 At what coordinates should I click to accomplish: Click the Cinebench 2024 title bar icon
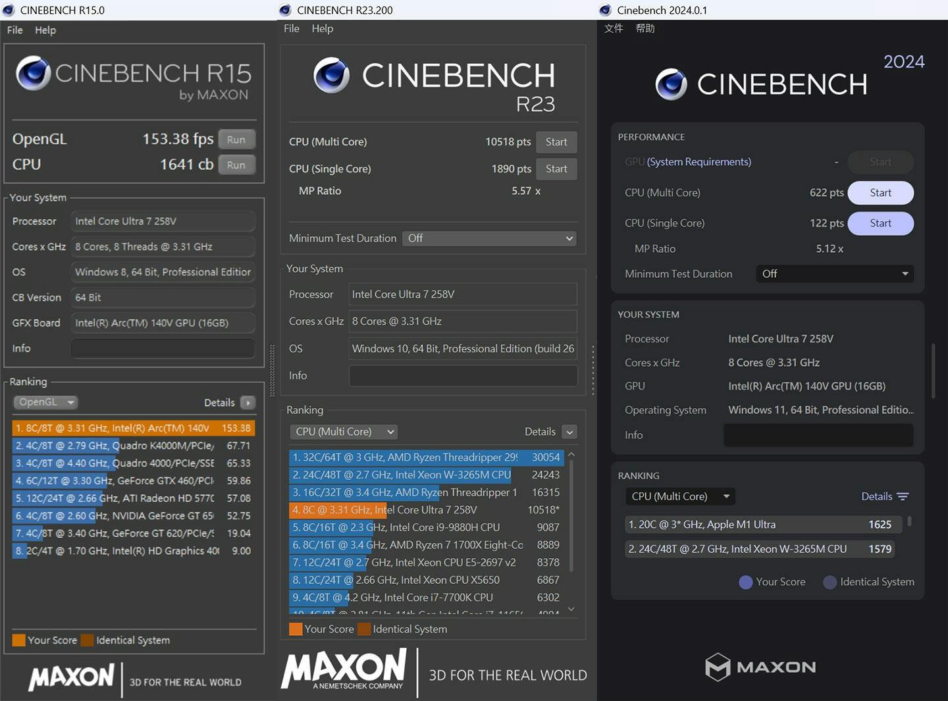point(606,10)
